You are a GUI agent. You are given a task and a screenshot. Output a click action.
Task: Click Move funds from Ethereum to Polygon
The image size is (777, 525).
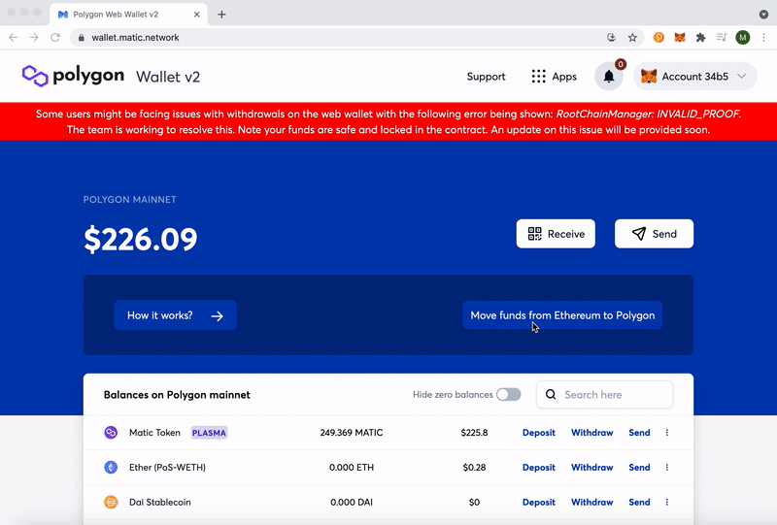point(562,315)
